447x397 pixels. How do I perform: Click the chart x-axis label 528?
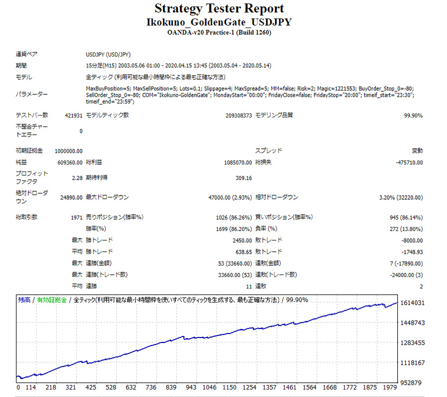111,387
